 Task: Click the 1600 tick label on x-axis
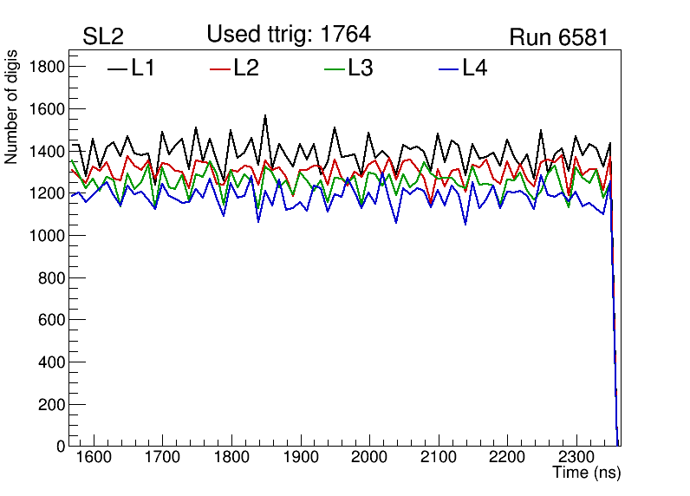tap(94, 457)
